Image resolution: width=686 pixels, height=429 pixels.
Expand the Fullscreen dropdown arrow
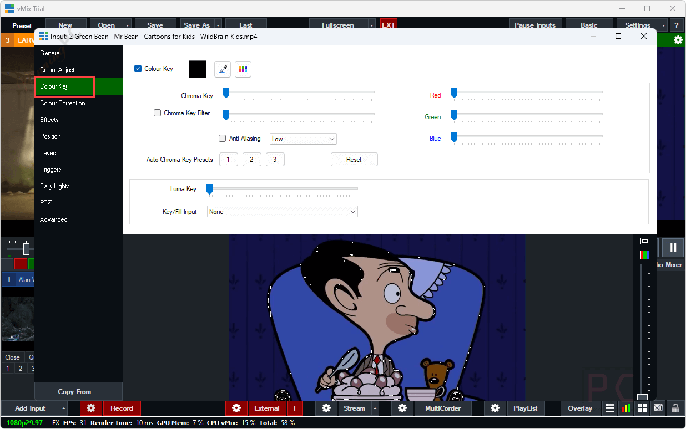click(x=372, y=25)
